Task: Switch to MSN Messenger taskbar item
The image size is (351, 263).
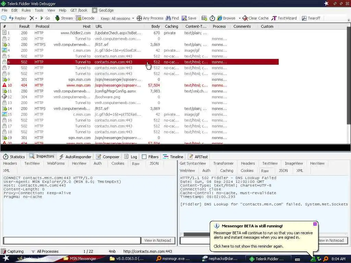Action: pyautogui.click(x=80, y=259)
